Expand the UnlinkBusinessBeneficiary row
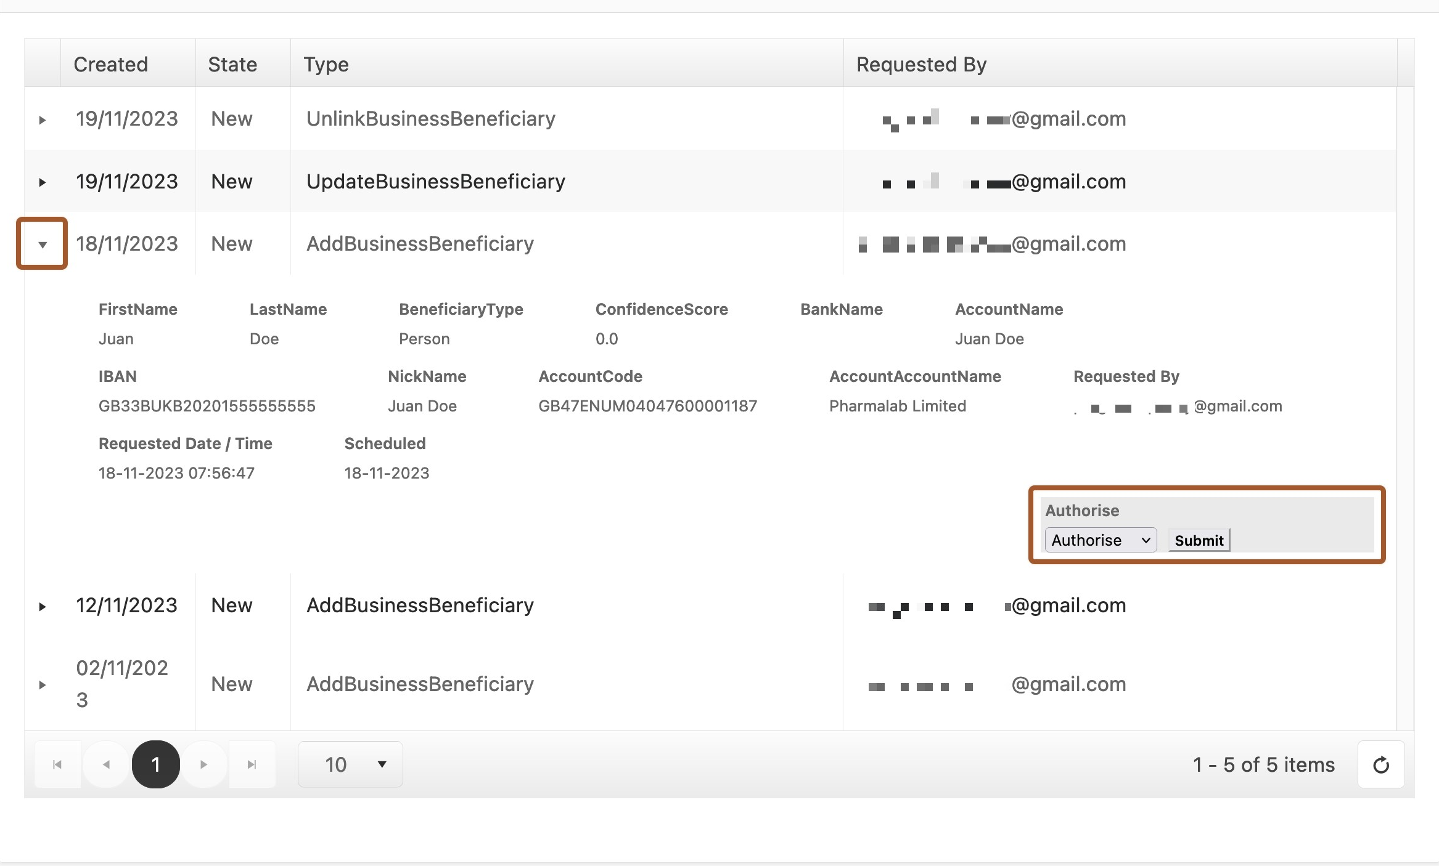The width and height of the screenshot is (1439, 866). (42, 119)
